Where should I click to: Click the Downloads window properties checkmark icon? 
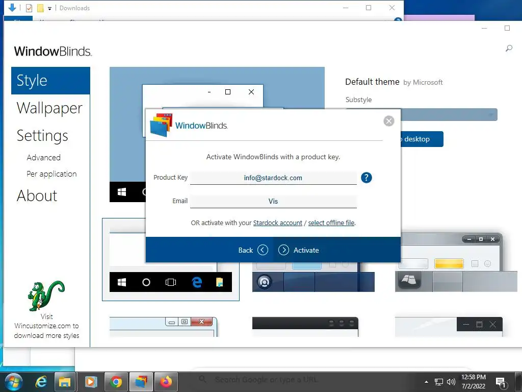[x=29, y=8]
